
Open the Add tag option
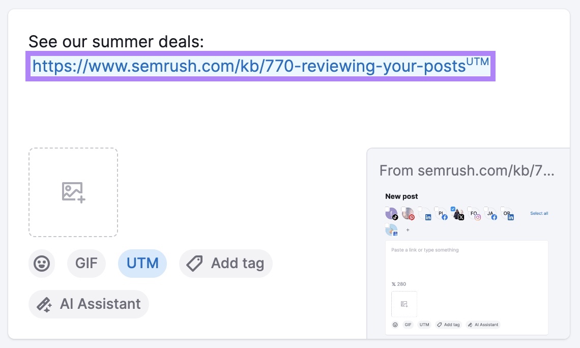tap(225, 263)
